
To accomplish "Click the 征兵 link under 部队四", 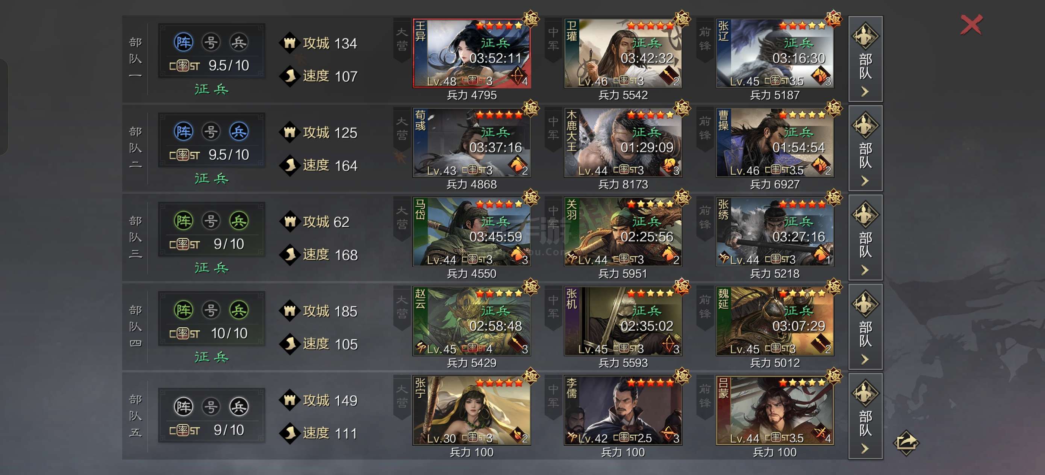I will pos(211,357).
